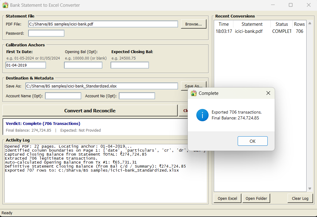Click the Recent Conversions scroll-up arrow
317x217 pixels.
[310, 23]
